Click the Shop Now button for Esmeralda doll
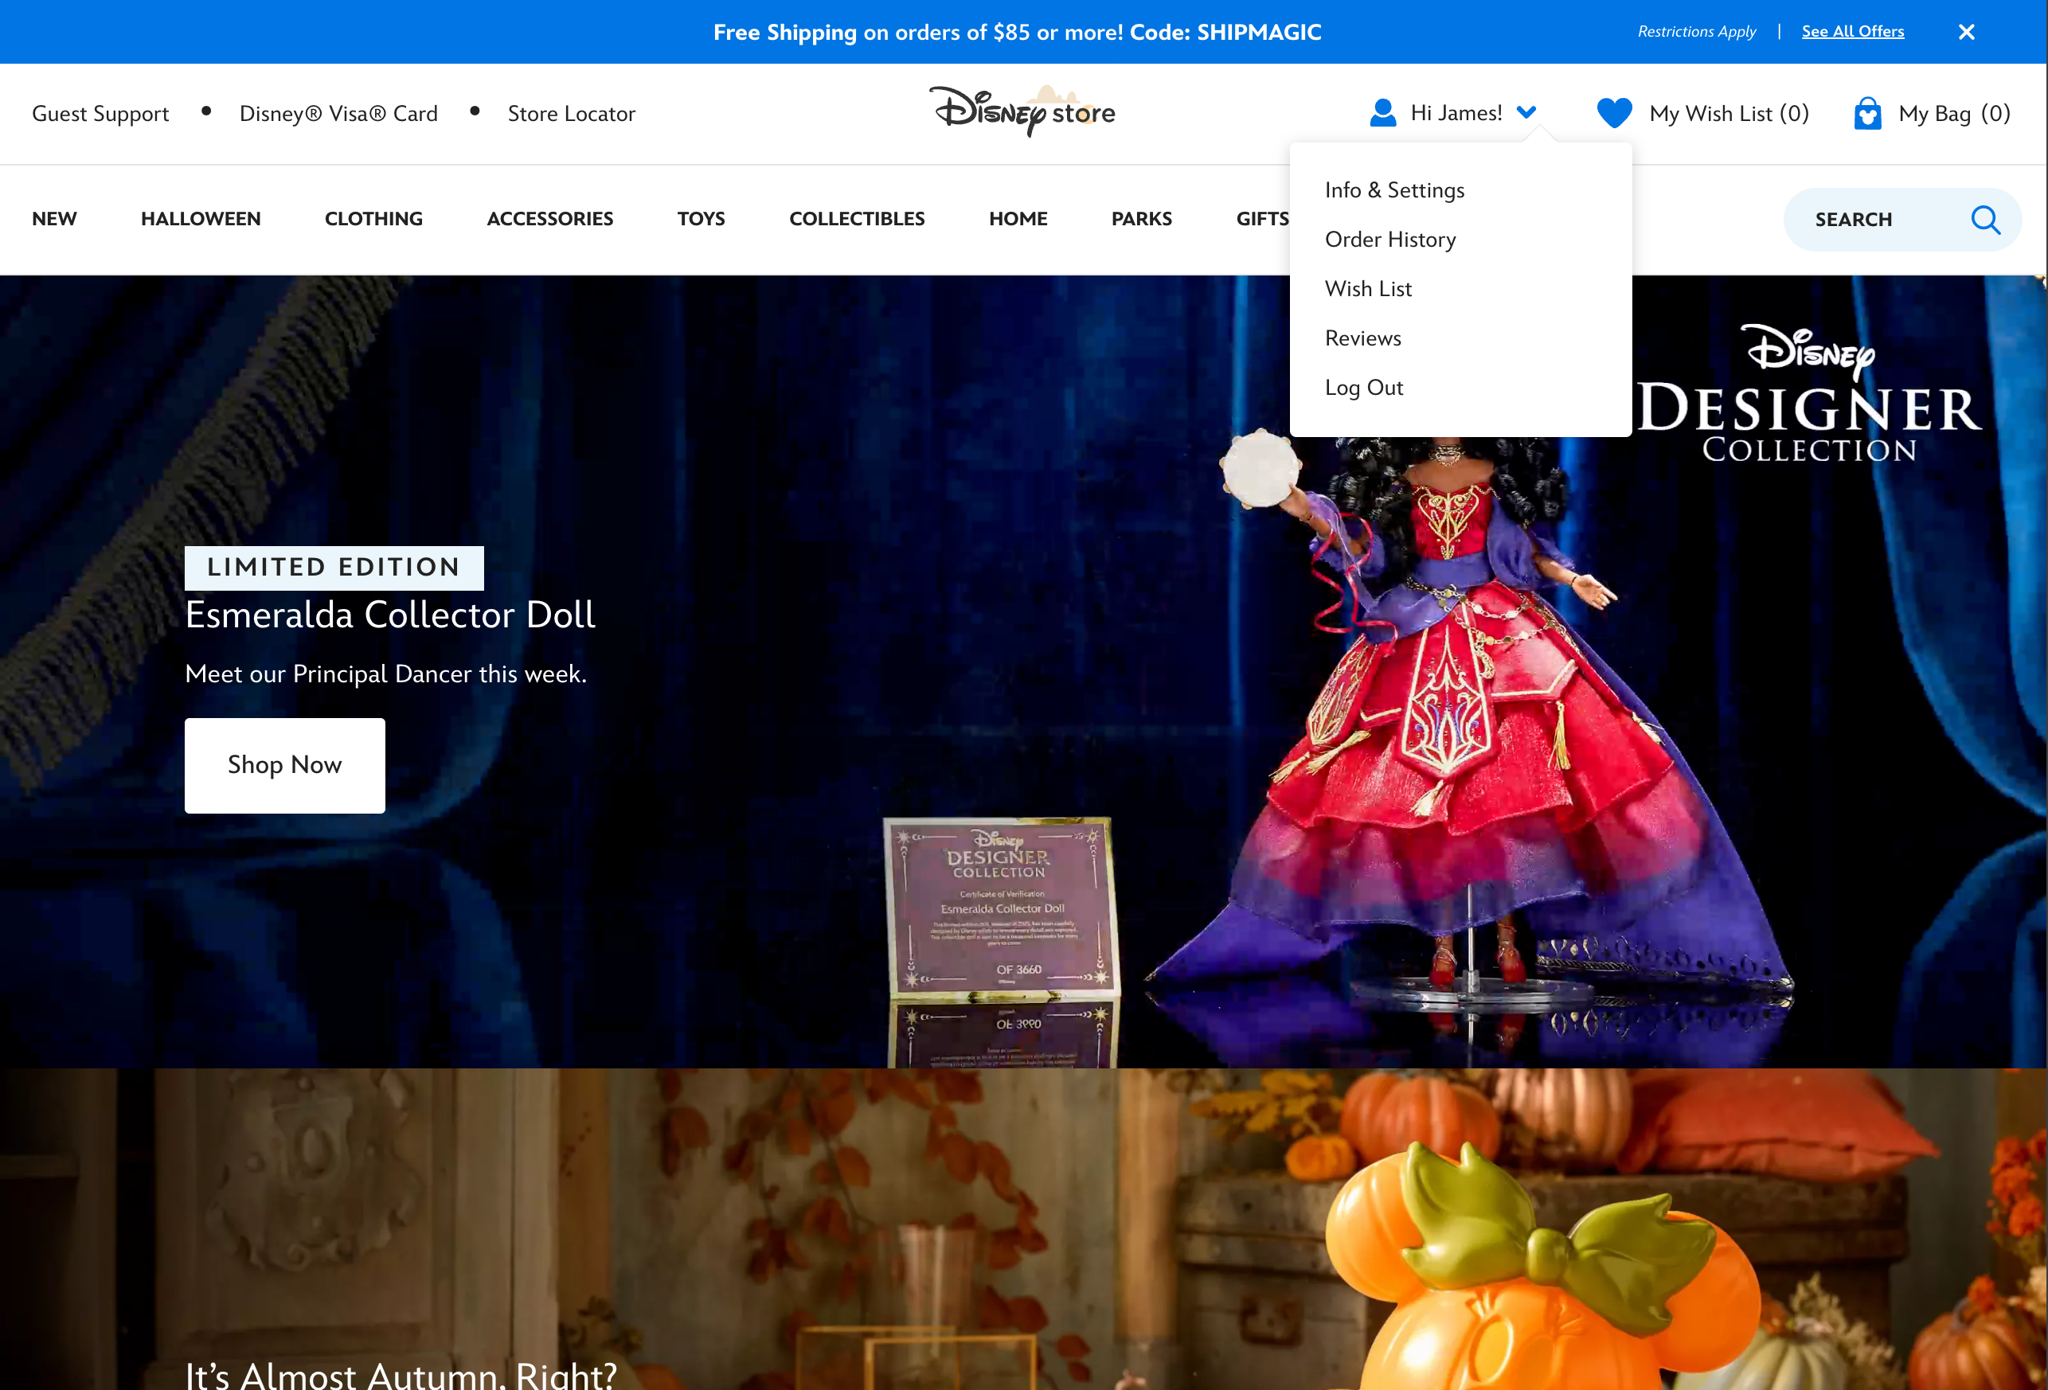 (x=284, y=764)
